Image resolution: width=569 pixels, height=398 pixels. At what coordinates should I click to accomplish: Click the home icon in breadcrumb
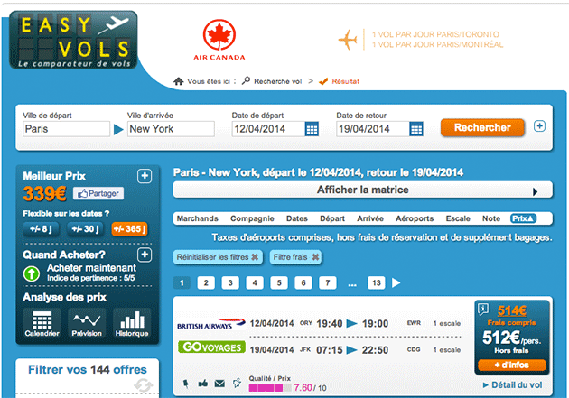pyautogui.click(x=178, y=81)
